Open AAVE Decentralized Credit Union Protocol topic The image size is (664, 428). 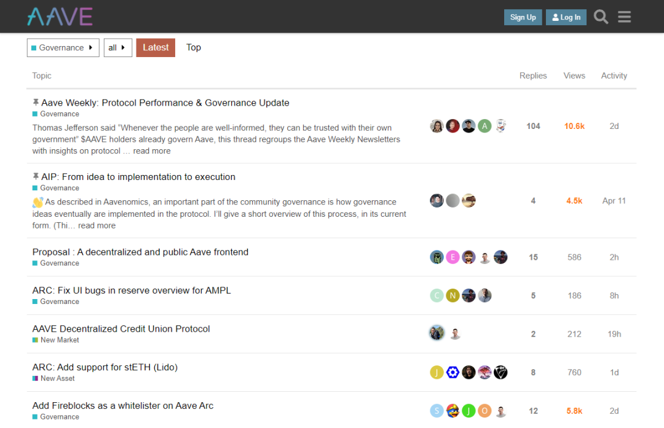point(121,329)
